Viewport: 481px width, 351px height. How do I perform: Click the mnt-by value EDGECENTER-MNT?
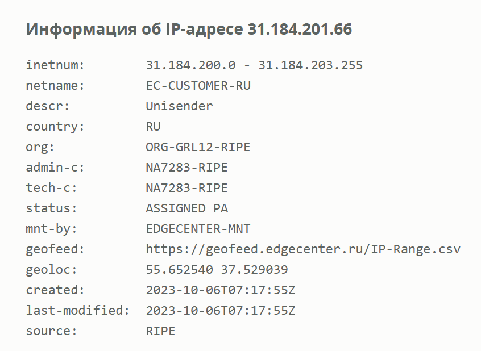pos(198,229)
